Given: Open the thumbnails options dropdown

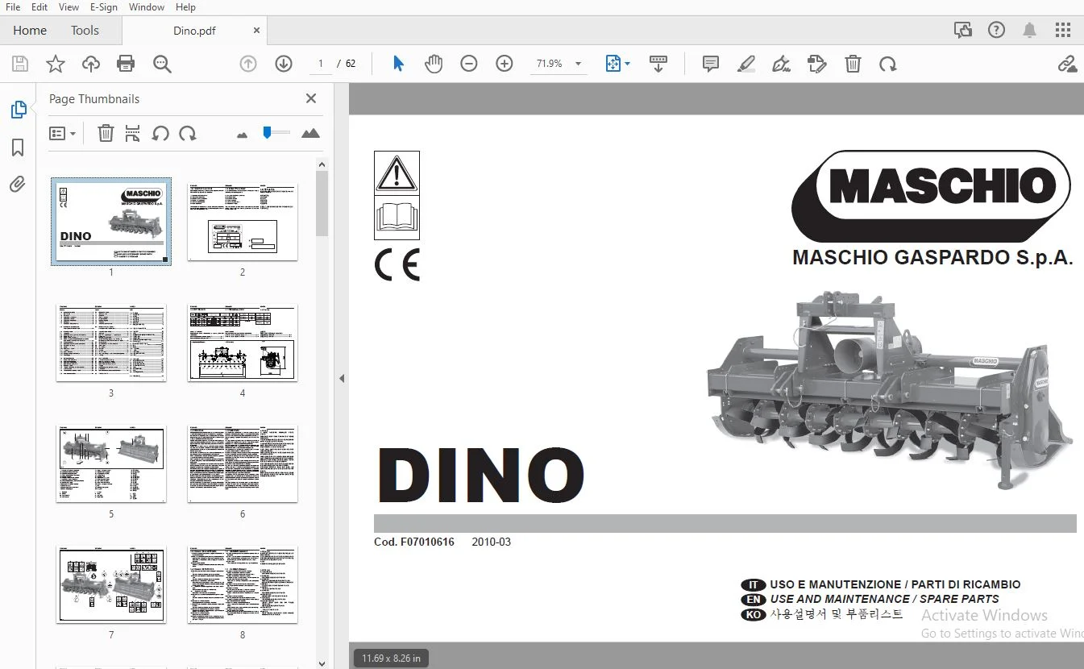Looking at the screenshot, I should (x=63, y=134).
